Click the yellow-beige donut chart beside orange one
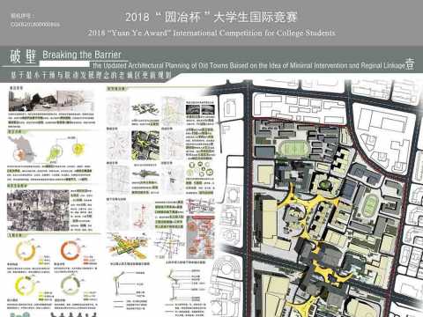The height and width of the screenshot is (317, 423). (26, 251)
